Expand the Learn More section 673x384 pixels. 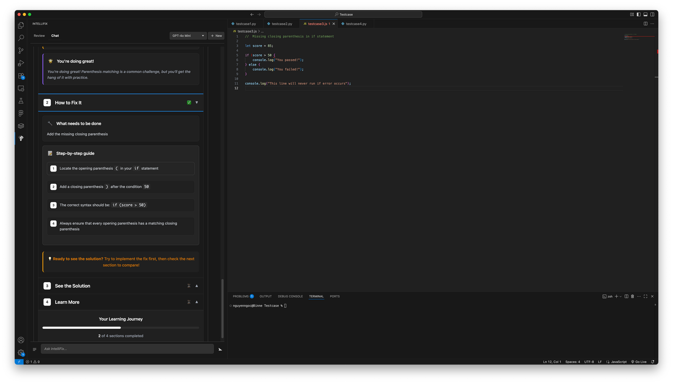[197, 302]
